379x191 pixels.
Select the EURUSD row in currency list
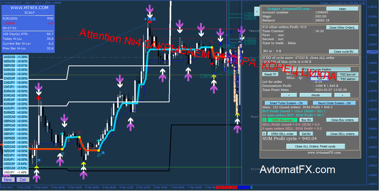[16, 70]
